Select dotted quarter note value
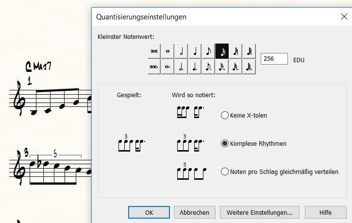The image size is (352, 223). click(x=195, y=67)
